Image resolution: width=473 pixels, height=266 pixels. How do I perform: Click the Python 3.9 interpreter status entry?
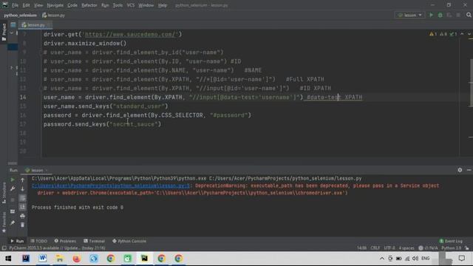[x=452, y=248]
